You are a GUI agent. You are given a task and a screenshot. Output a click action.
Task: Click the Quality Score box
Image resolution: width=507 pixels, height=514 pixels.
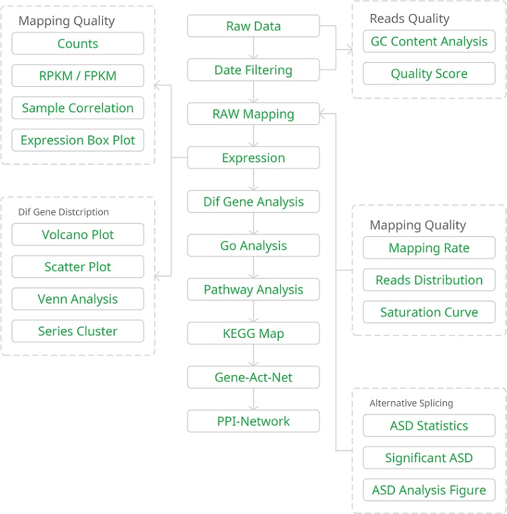(429, 73)
